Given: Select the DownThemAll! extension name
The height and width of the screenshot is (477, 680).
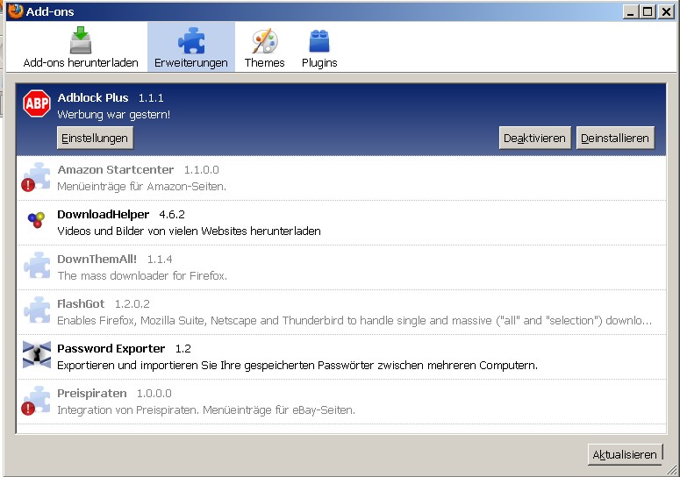Looking at the screenshot, I should 97,259.
